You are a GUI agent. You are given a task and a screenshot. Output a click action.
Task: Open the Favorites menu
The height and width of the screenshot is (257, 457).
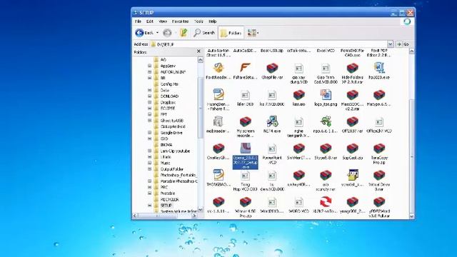tap(180, 21)
